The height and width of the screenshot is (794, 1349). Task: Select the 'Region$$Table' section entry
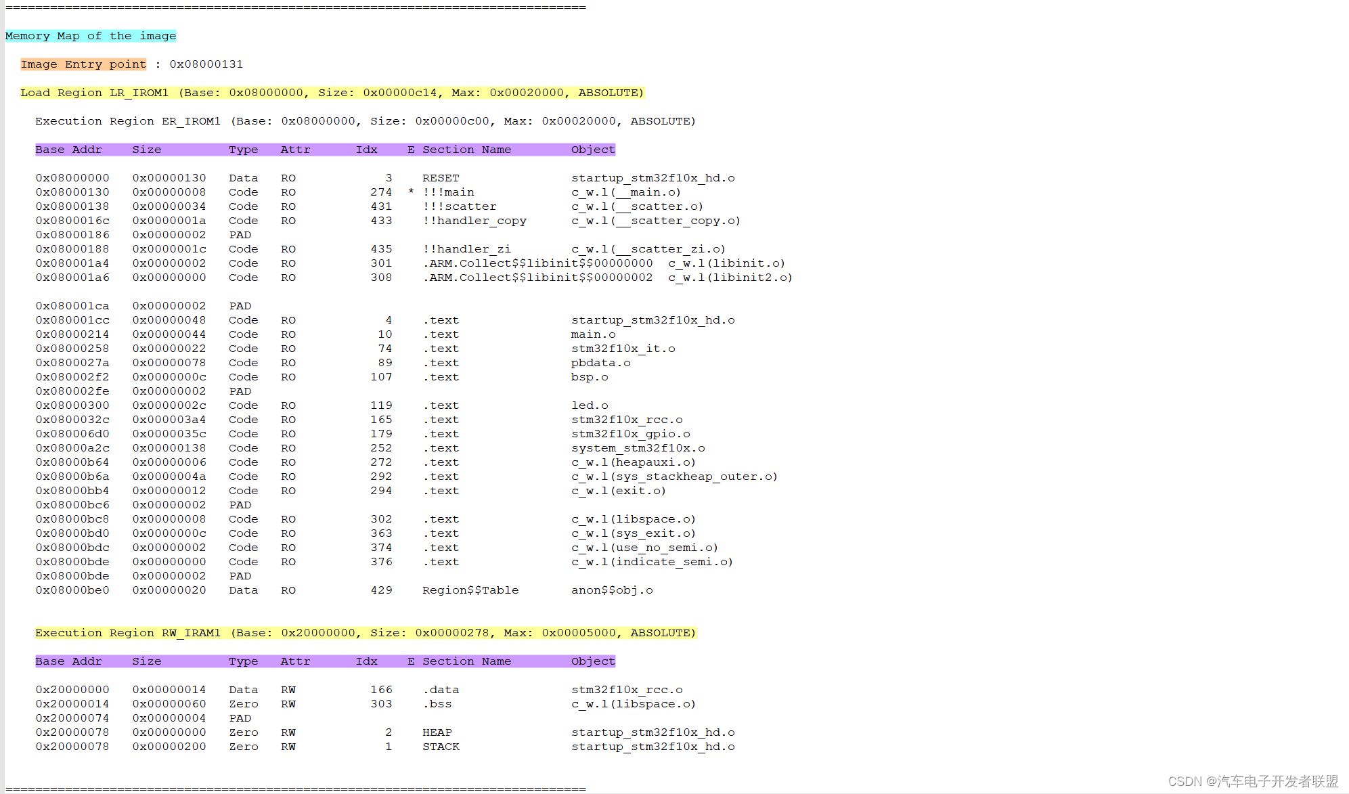tap(470, 590)
